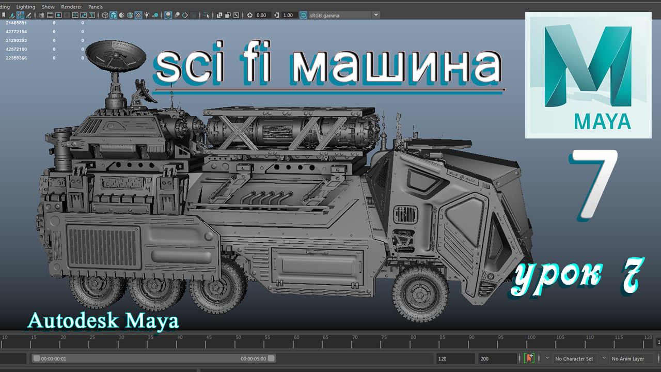Click the depth of field icon
661x372 pixels.
pyautogui.click(x=193, y=15)
